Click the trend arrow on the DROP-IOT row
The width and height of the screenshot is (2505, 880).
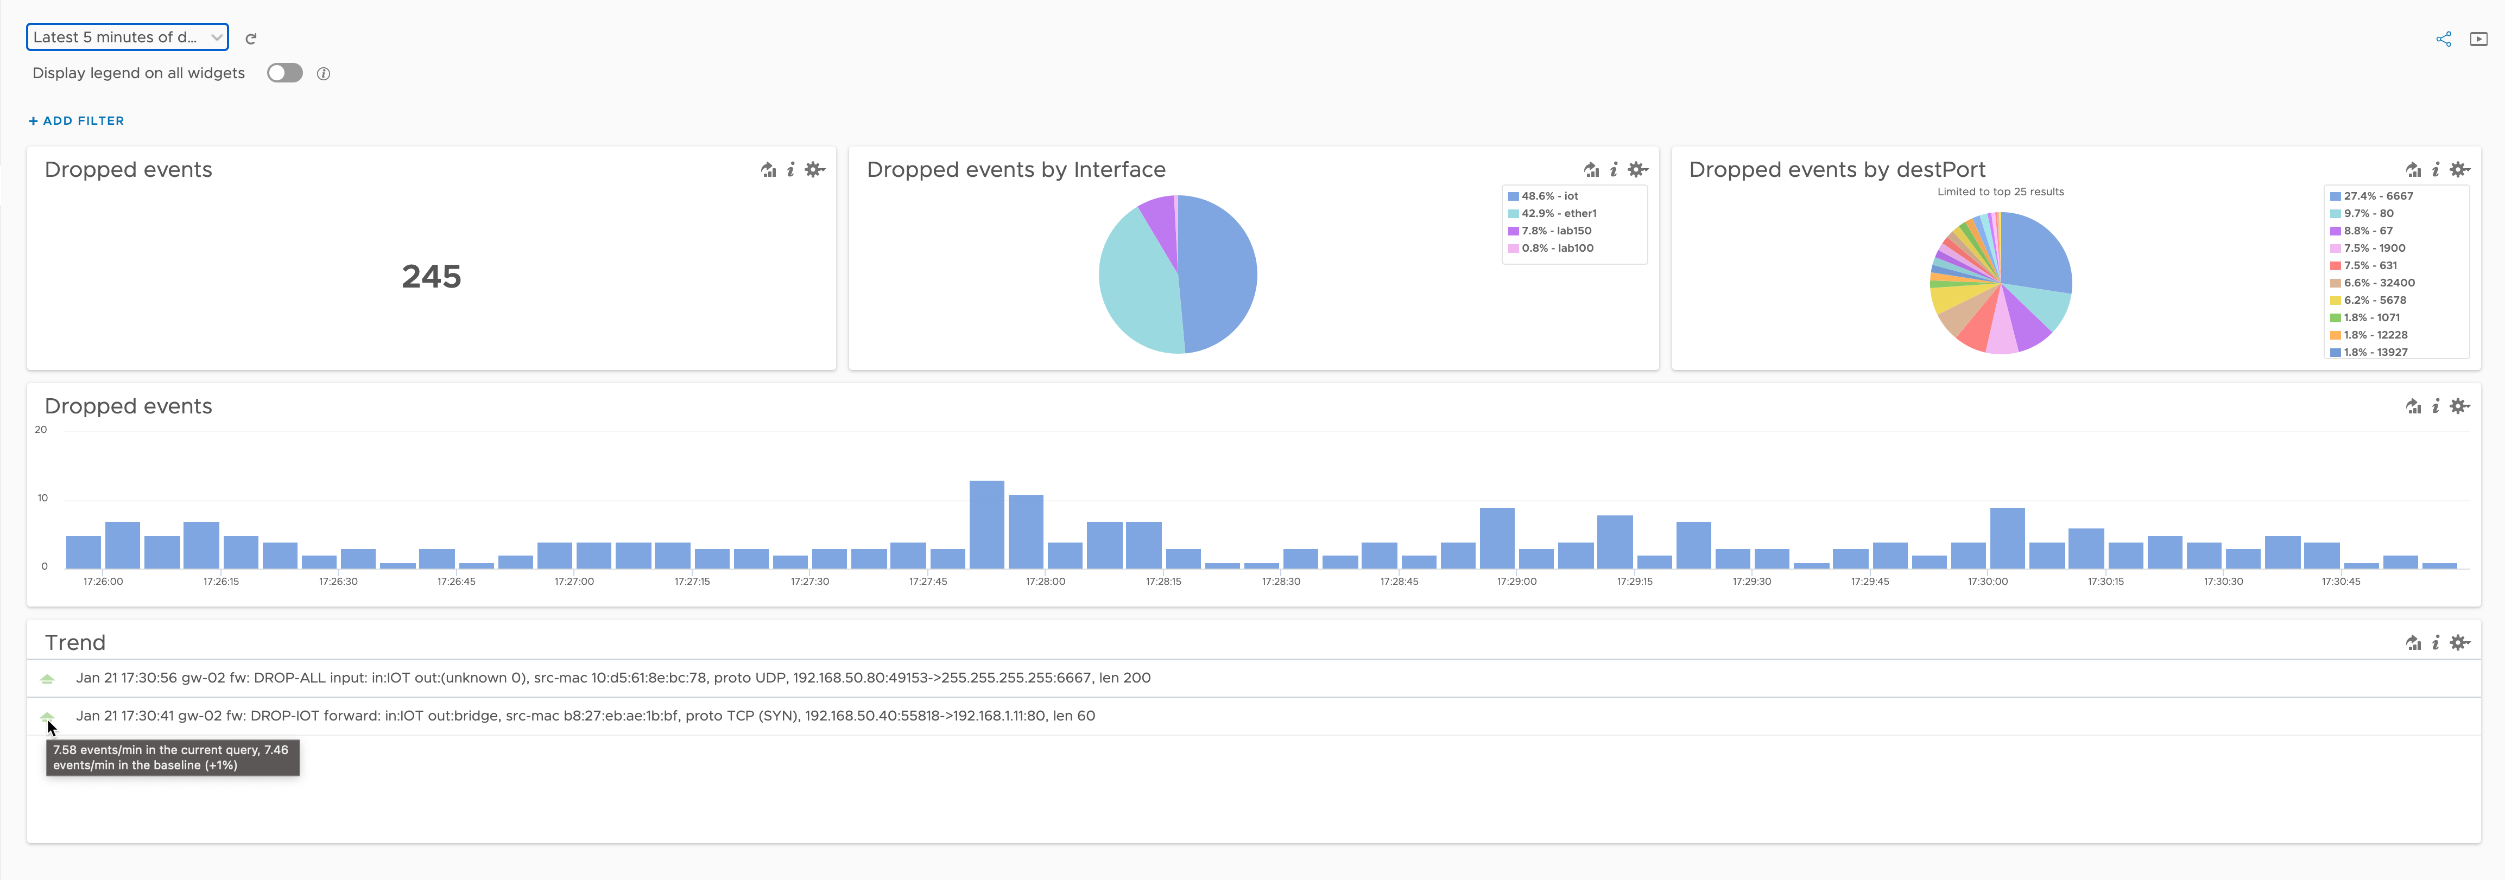[x=47, y=716]
